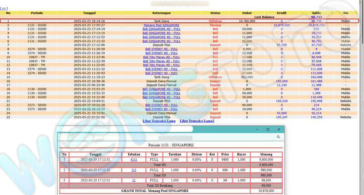Click the Last Balance label

(264, 17)
